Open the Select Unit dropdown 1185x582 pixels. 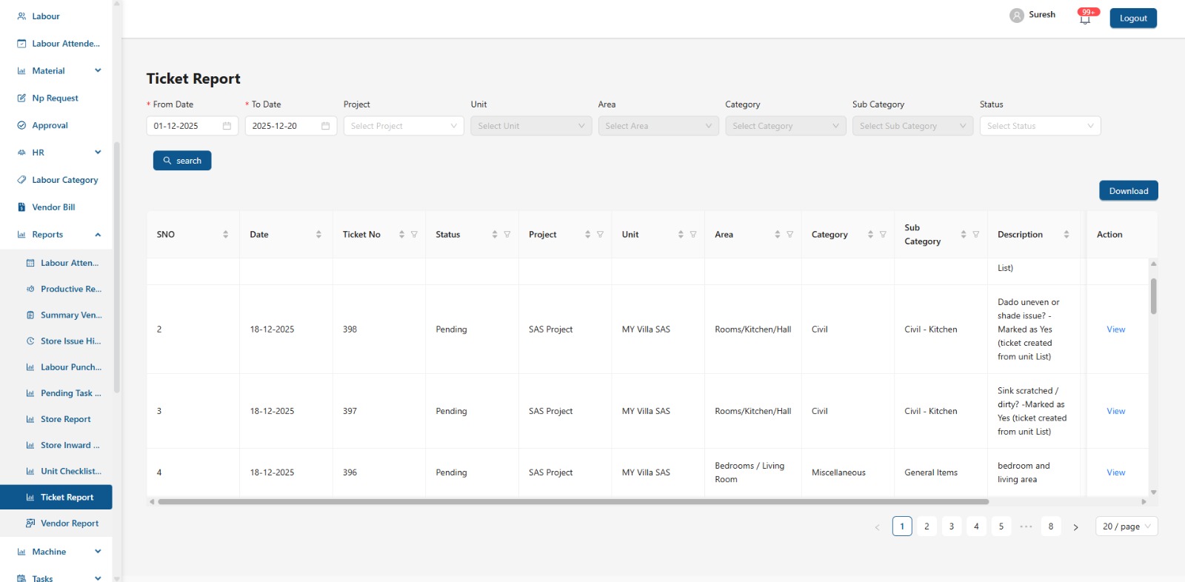pyautogui.click(x=531, y=126)
